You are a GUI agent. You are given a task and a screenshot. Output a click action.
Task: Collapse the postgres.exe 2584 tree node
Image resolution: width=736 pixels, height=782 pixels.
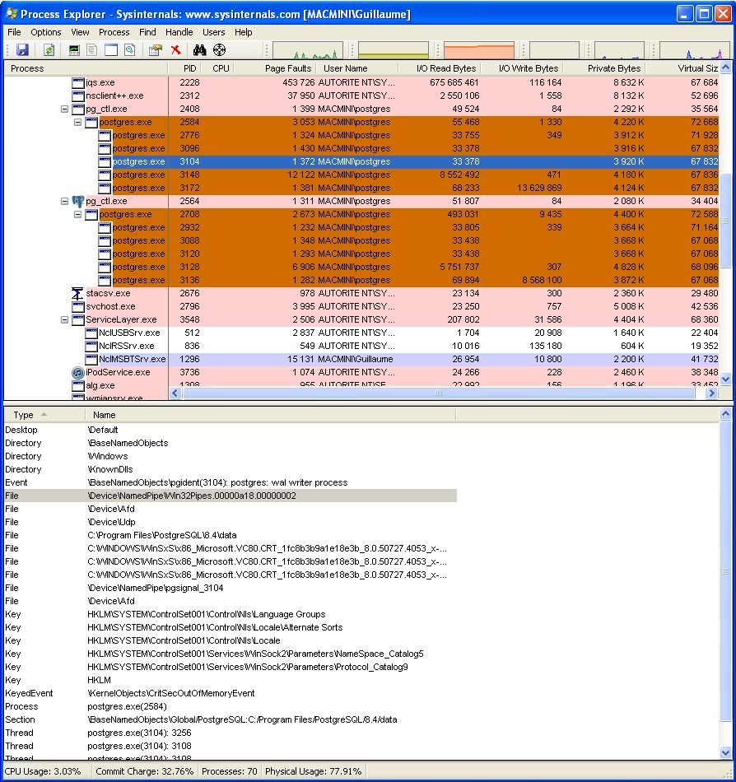click(x=77, y=122)
